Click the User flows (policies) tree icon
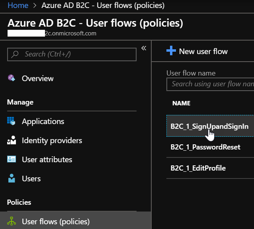Image resolution: width=254 pixels, height=229 pixels. tap(11, 221)
